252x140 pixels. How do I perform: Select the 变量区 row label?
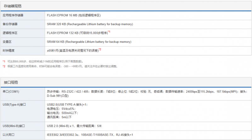pos(8,42)
